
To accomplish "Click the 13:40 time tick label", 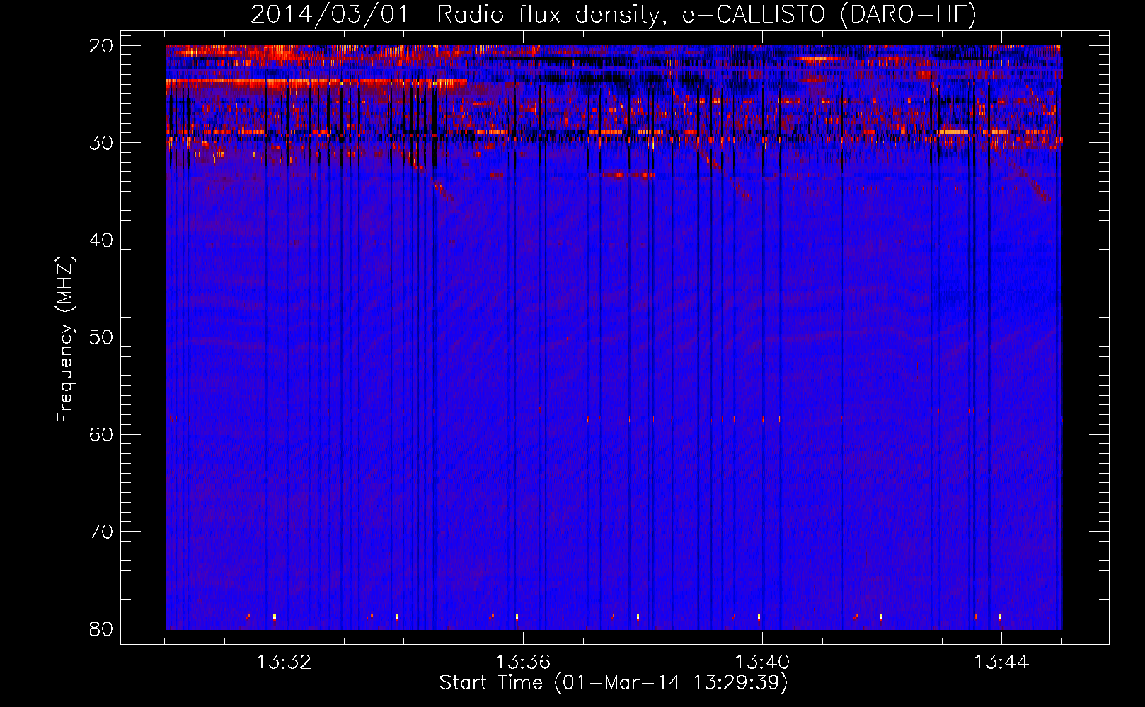I will [x=762, y=662].
